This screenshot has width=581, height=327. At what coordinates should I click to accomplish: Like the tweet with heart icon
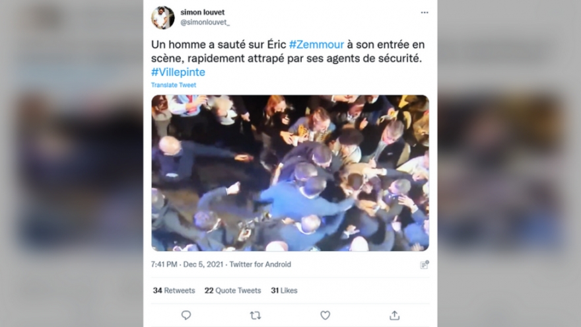coord(325,315)
